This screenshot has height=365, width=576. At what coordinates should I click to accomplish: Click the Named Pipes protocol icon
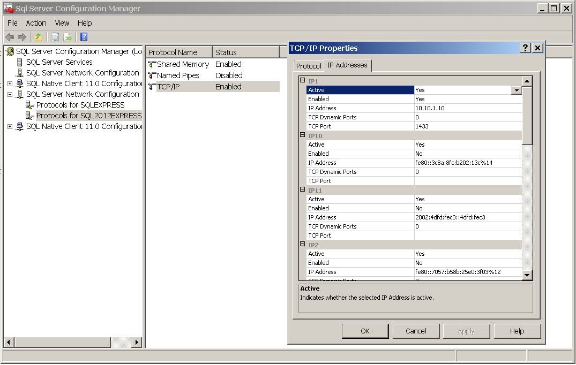pos(152,75)
